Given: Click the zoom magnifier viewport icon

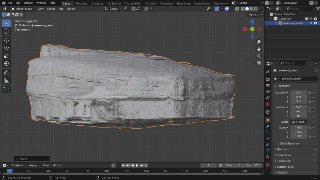Looking at the screenshot, I should point(258,42).
